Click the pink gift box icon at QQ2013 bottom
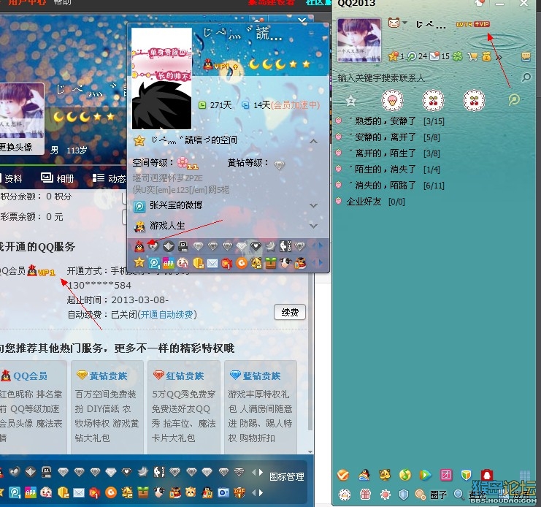This screenshot has height=507, width=541. coord(365,495)
